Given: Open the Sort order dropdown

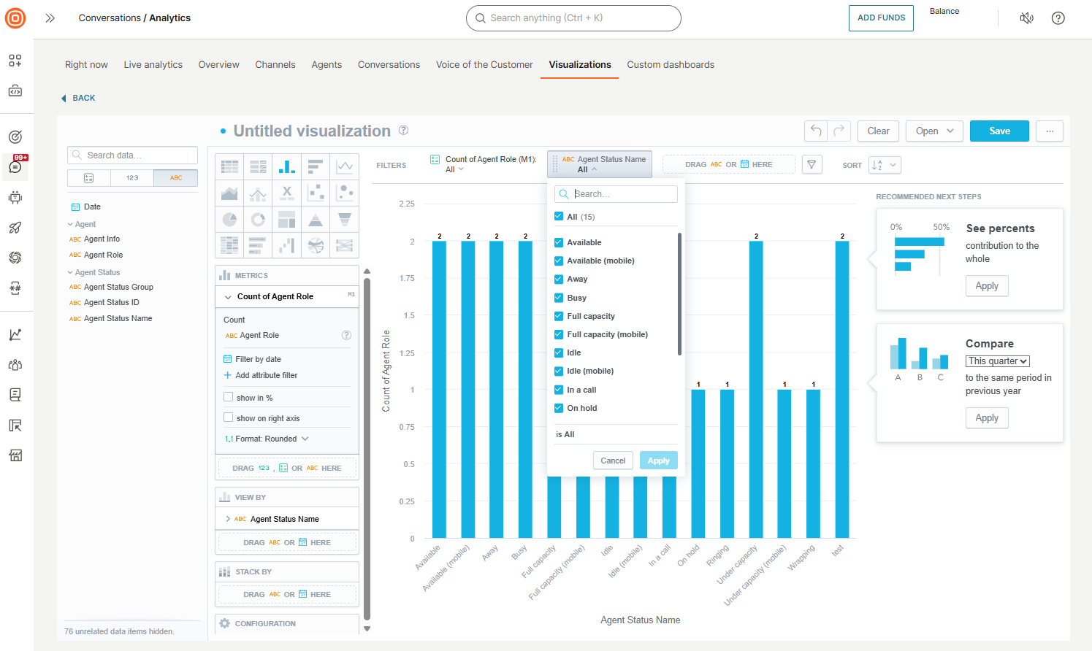Looking at the screenshot, I should click(x=884, y=165).
